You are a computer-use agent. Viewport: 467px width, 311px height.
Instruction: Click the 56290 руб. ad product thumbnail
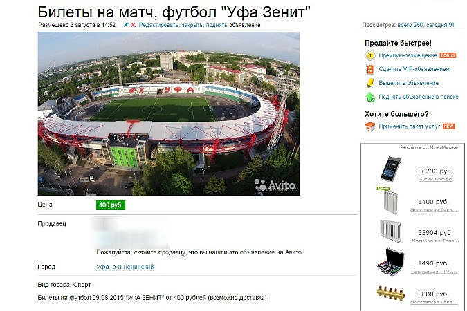(391, 169)
